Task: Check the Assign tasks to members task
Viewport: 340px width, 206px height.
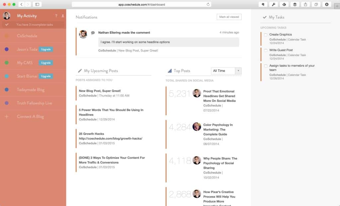Action: tap(266, 66)
